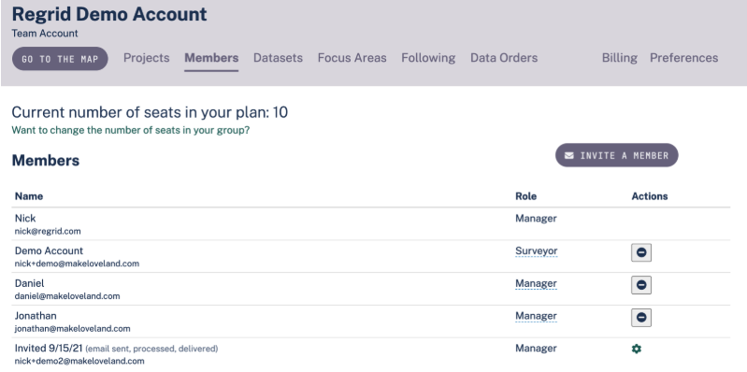
Task: Remove Demo Account member with minus icon
Action: pos(641,252)
